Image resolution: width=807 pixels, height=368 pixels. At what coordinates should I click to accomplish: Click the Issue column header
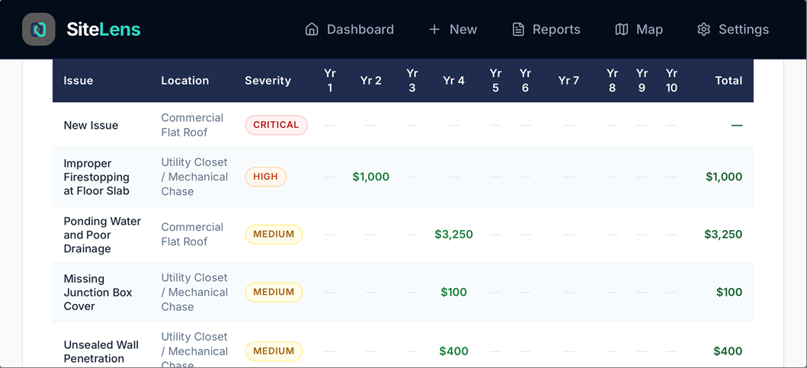point(78,81)
